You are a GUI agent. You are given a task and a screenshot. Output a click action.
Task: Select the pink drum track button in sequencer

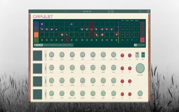click(36, 29)
